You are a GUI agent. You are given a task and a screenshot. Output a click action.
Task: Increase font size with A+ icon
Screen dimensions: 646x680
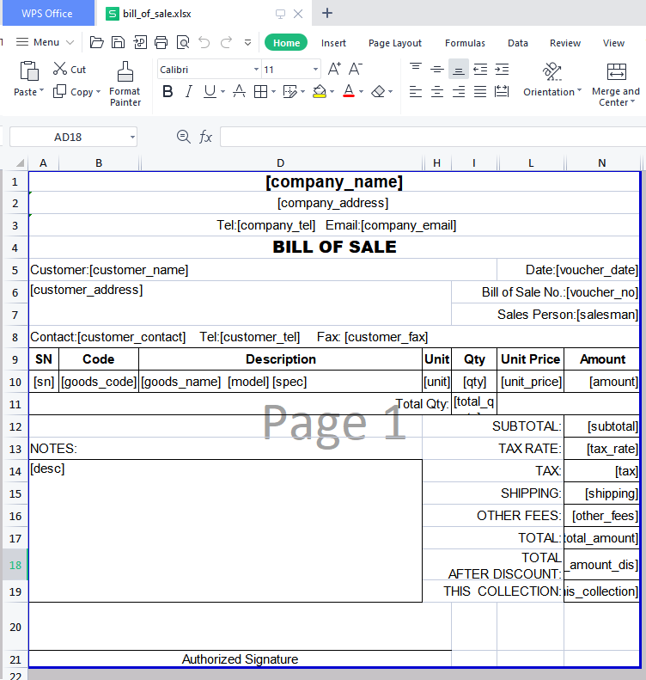(x=335, y=70)
